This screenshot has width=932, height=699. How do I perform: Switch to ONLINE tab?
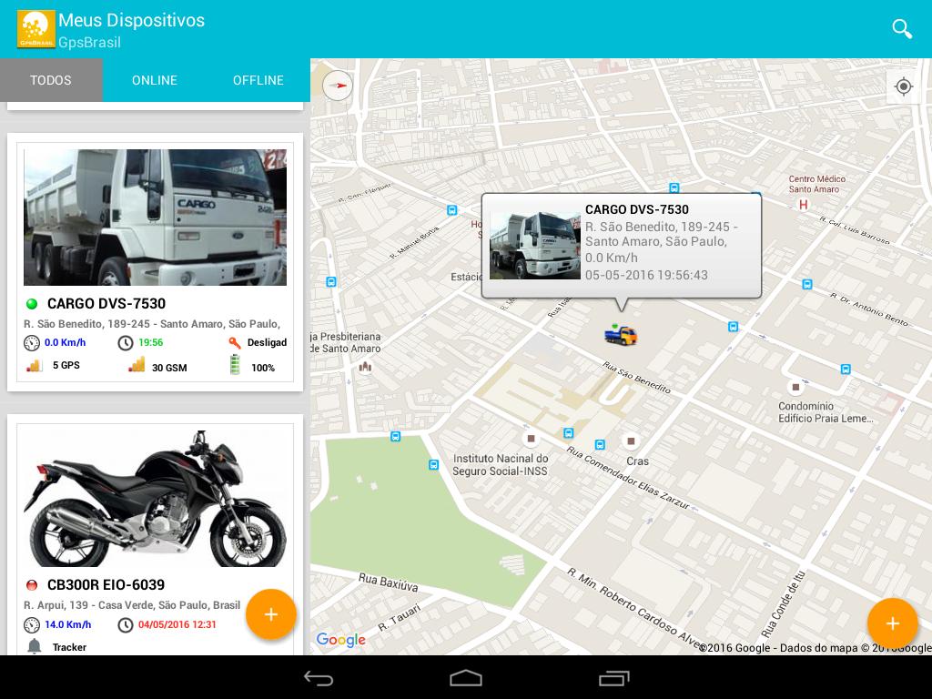pyautogui.click(x=155, y=80)
